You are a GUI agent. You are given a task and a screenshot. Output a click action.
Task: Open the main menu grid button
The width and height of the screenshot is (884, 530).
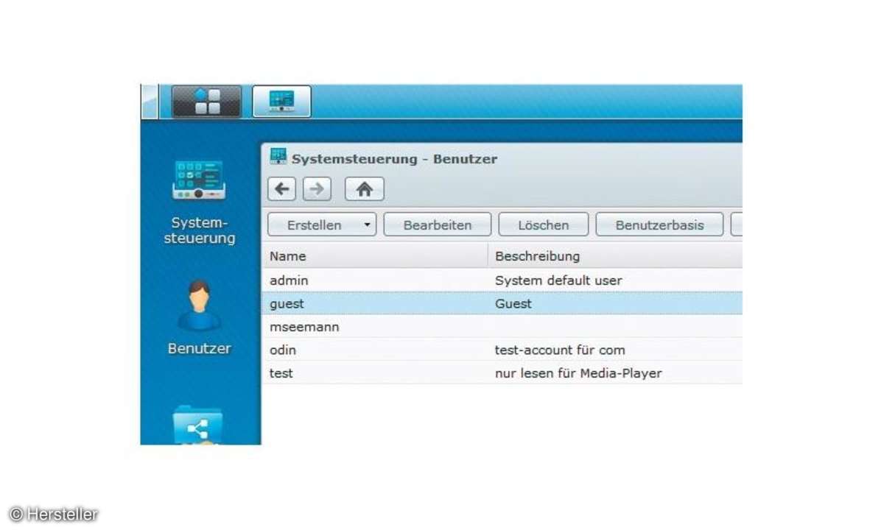[x=207, y=102]
